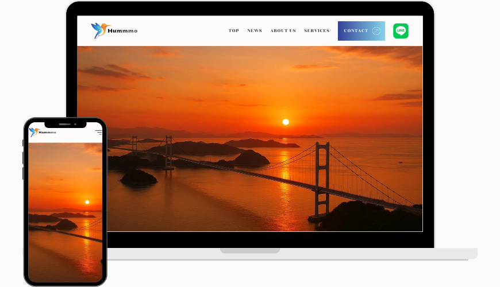The width and height of the screenshot is (500, 287).
Task: Click the phone's notch speaker bar
Action: (x=65, y=124)
